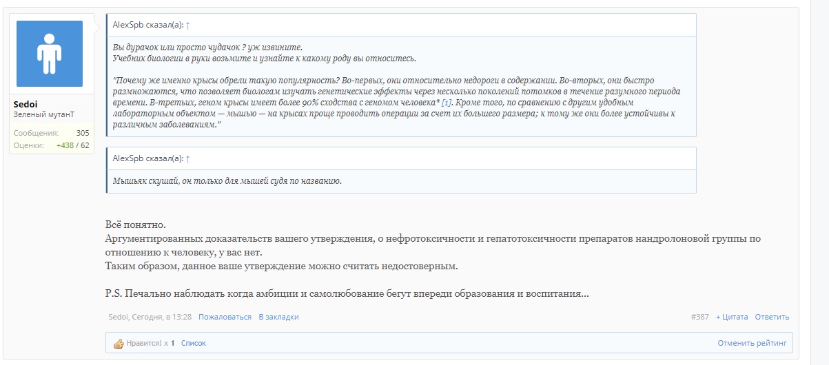Open post number #387 link
This screenshot has width=829, height=365.
click(699, 317)
